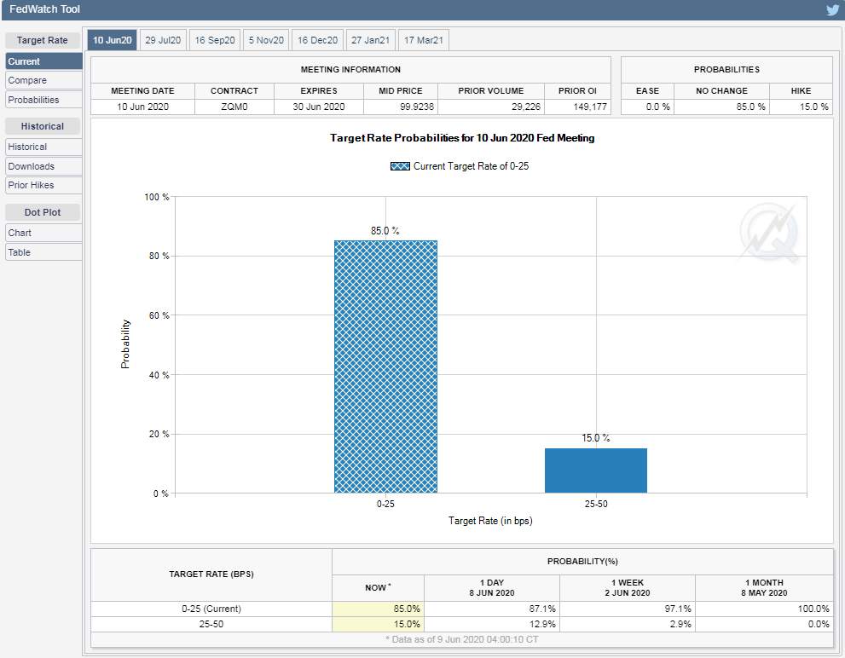Click the 25-50 table row label

211,624
